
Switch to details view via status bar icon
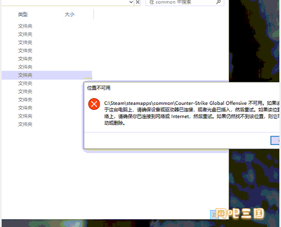click(214, 214)
